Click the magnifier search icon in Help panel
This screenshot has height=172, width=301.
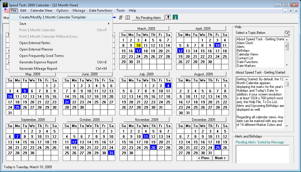tap(287, 33)
